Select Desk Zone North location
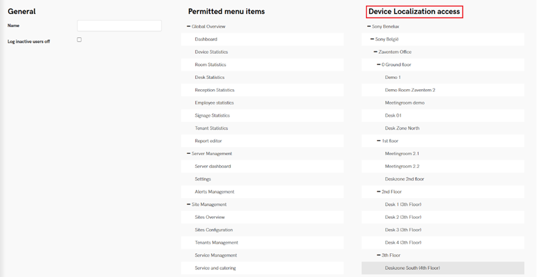The height and width of the screenshot is (277, 537). coord(402,128)
